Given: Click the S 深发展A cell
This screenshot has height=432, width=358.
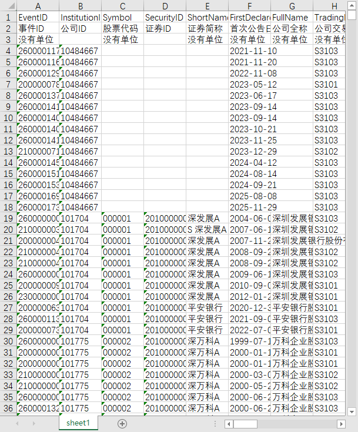Looking at the screenshot, I should (x=208, y=229).
